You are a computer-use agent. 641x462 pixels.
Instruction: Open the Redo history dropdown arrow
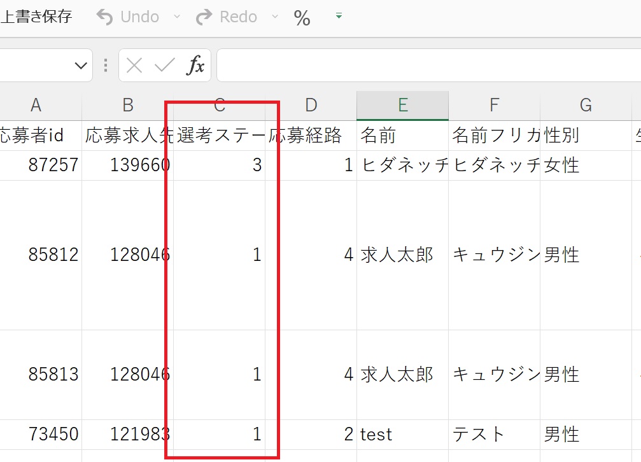tap(275, 17)
